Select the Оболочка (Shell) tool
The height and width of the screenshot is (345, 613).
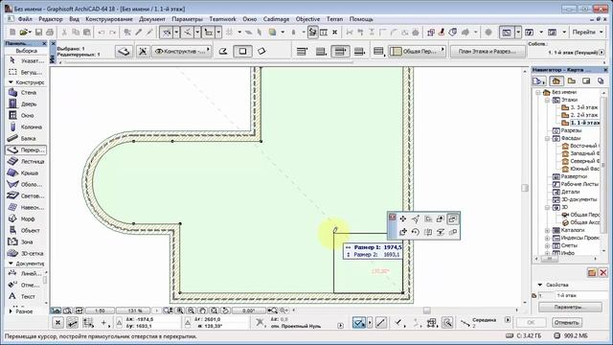click(26, 184)
